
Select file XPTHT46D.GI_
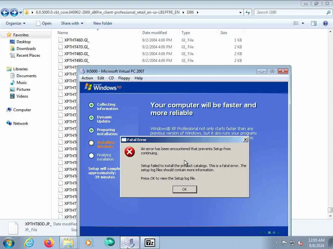pyautogui.click(x=77, y=40)
